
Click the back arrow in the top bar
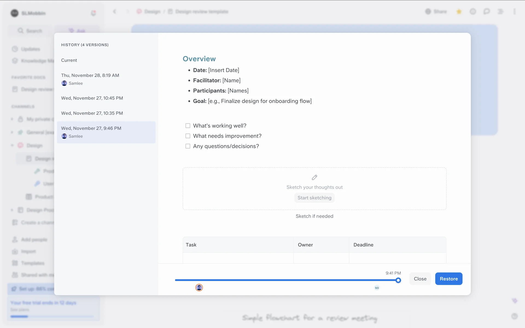coord(115,11)
